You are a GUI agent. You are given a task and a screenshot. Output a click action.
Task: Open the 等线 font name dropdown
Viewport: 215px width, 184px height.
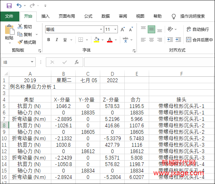[x=101, y=30]
